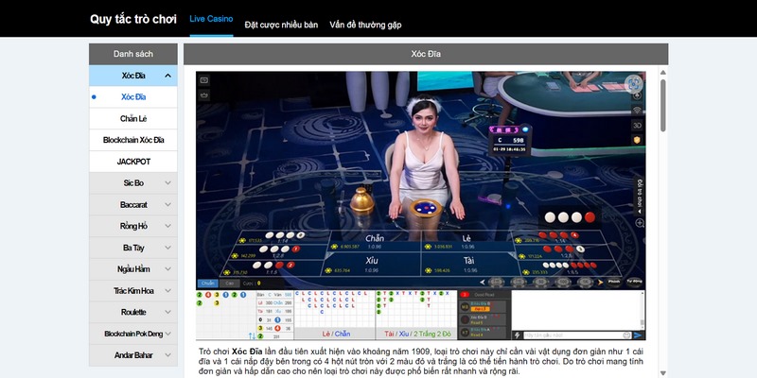Image resolution: width=757 pixels, height=378 pixels.
Task: Select JACKPOT in the sidebar list
Action: 133,162
